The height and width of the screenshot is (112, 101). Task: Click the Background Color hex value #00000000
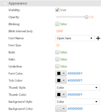click(x=75, y=109)
